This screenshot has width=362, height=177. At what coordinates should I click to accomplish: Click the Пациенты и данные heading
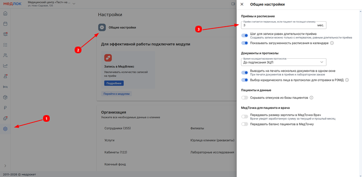[256, 90]
